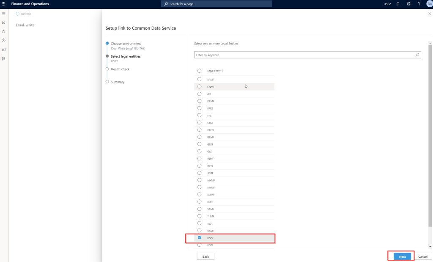This screenshot has width=433, height=262.
Task: Open Workspaces icon in left sidebar
Action: pyautogui.click(x=4, y=50)
